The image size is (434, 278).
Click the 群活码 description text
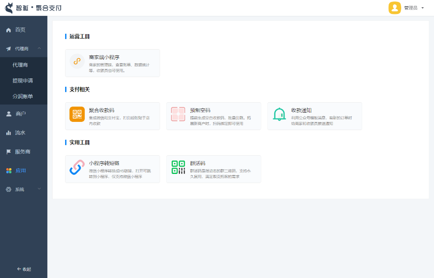[x=220, y=174]
